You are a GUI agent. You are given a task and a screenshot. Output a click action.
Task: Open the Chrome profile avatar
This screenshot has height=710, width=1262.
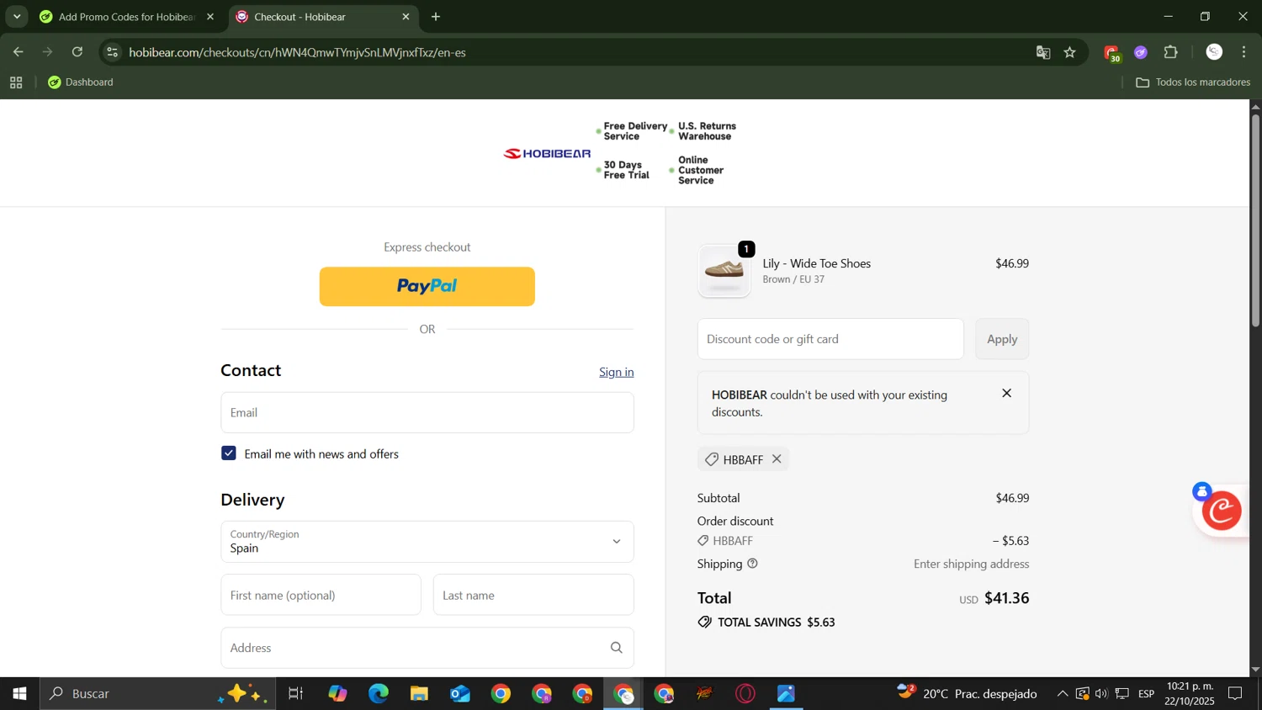(x=1214, y=52)
